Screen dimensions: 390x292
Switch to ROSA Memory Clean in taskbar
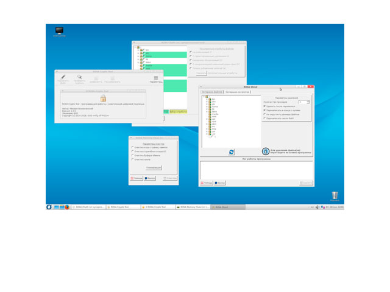point(191,207)
